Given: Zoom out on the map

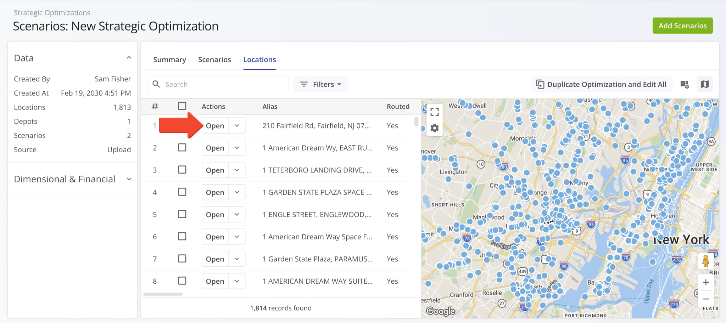Looking at the screenshot, I should pos(705,299).
